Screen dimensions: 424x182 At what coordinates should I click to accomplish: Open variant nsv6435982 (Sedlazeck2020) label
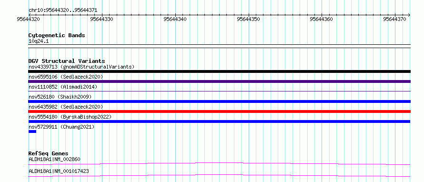pyautogui.click(x=66, y=107)
